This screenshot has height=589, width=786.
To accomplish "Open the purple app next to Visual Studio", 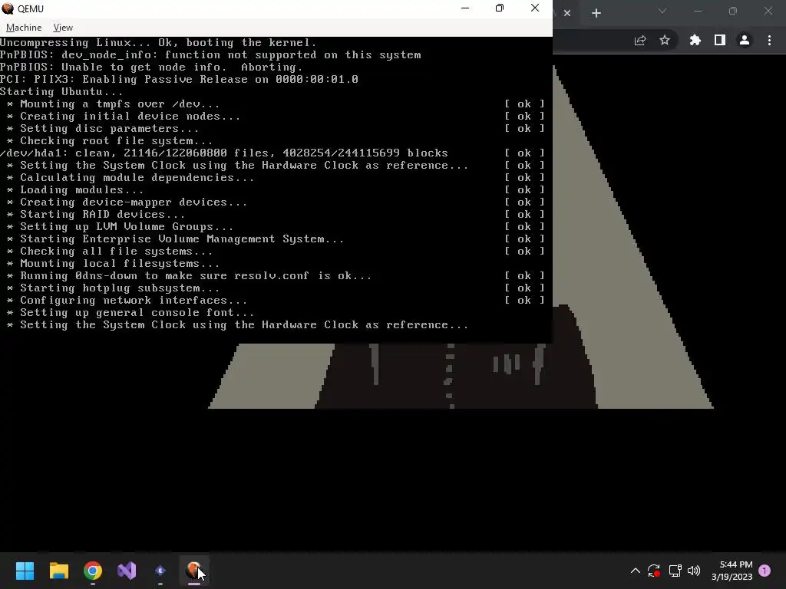I will click(160, 571).
